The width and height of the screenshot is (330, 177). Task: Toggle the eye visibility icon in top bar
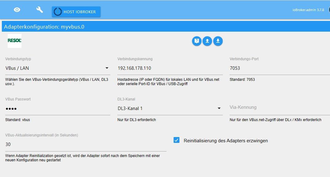(17, 10)
